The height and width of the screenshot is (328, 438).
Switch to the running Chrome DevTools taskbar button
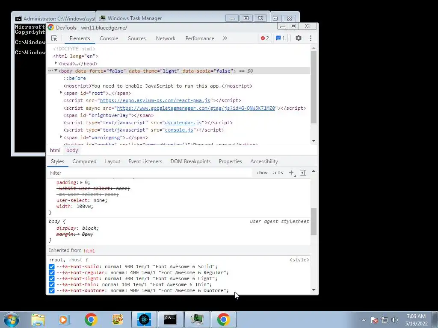pos(223,319)
